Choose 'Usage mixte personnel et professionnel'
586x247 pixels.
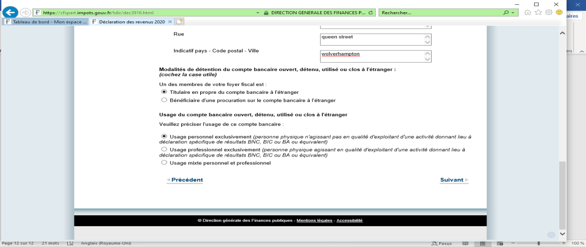pos(164,163)
